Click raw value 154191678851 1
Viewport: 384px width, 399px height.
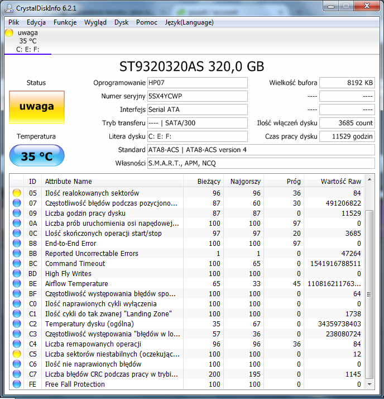[335, 263]
